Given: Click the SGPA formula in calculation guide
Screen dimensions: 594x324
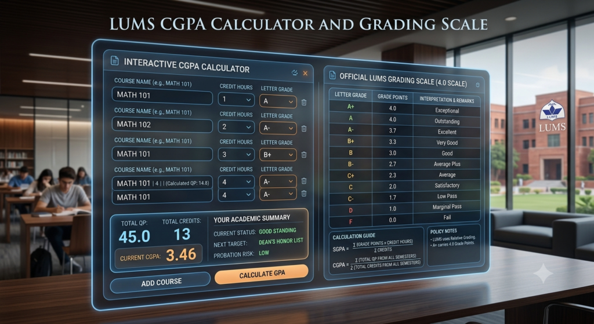Looking at the screenshot, I should click(373, 246).
